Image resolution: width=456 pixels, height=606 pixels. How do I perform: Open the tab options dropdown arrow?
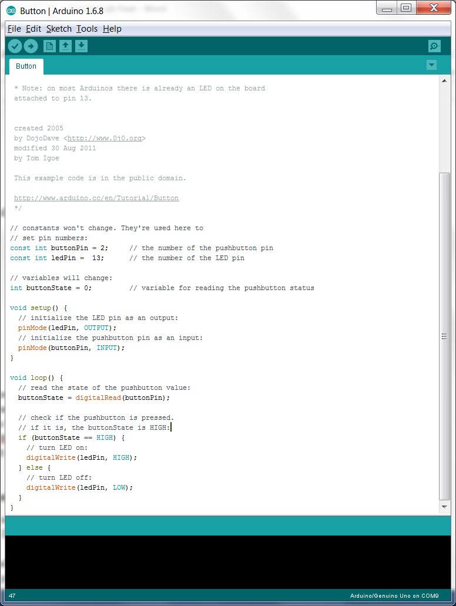pyautogui.click(x=432, y=65)
